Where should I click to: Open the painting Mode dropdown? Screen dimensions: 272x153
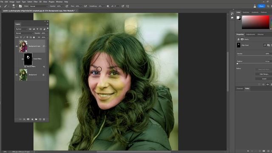[39, 6]
